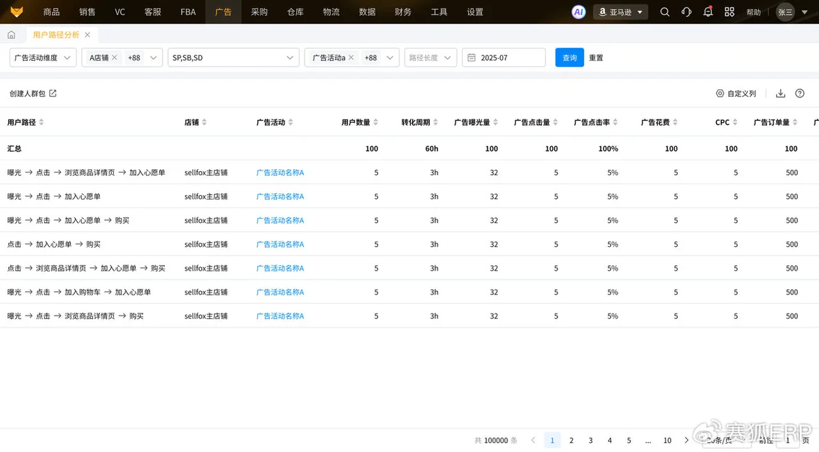Click the question mark help icon

[800, 93]
